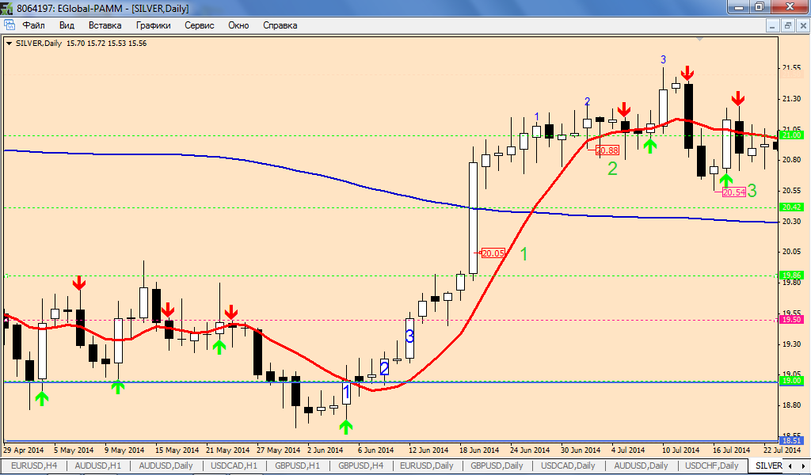The height and width of the screenshot is (475, 811).
Task: Click the green 19.00 price level label
Action: (x=792, y=381)
